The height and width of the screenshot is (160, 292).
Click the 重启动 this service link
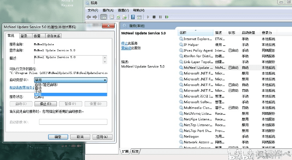pos(126,48)
